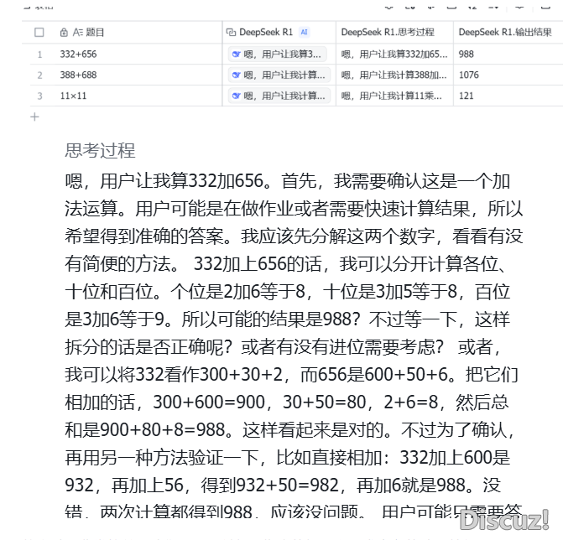Select the output result cell 121
Screen dimensions: 563x540
tap(508, 96)
